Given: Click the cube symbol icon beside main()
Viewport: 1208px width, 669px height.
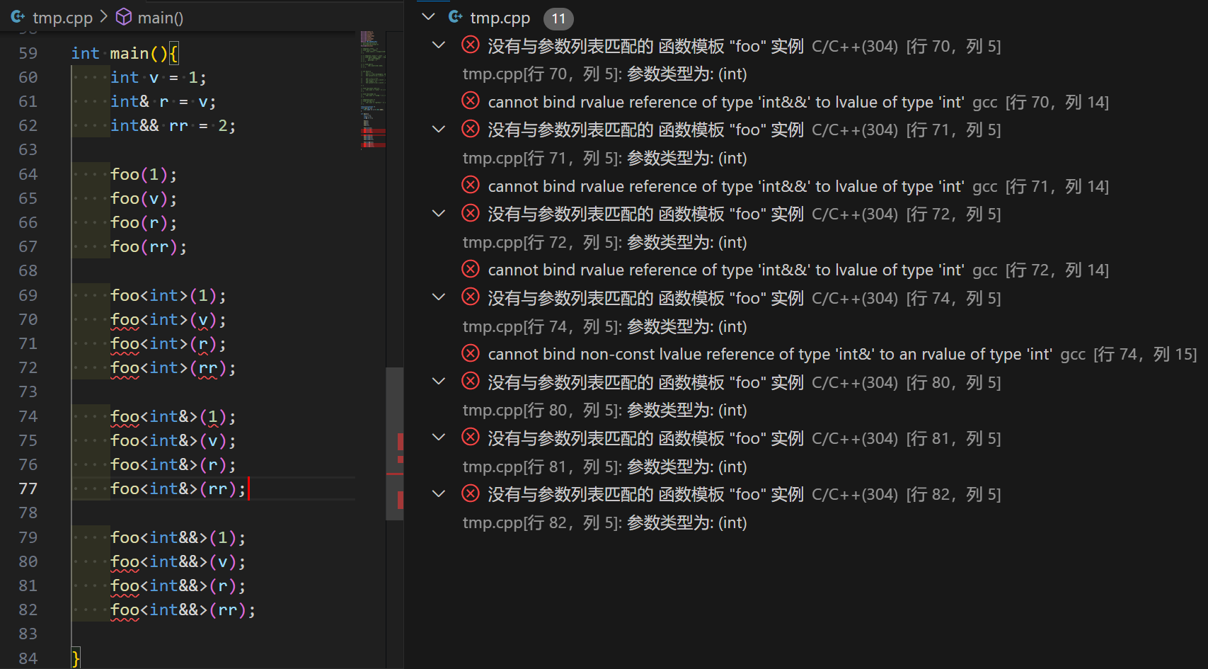Looking at the screenshot, I should pos(124,17).
